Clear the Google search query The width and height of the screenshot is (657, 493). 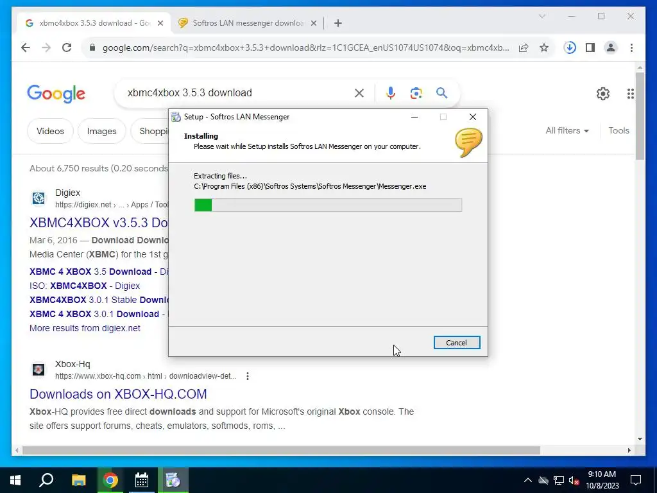[x=359, y=93]
